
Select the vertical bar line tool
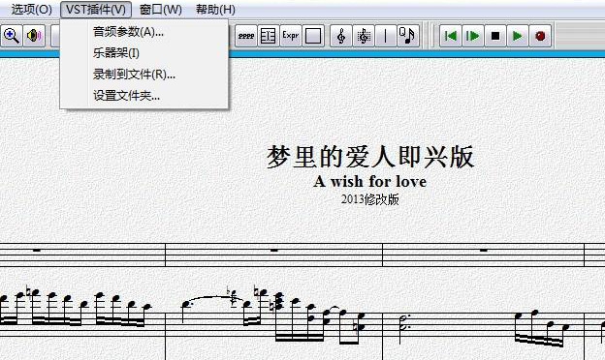386,36
